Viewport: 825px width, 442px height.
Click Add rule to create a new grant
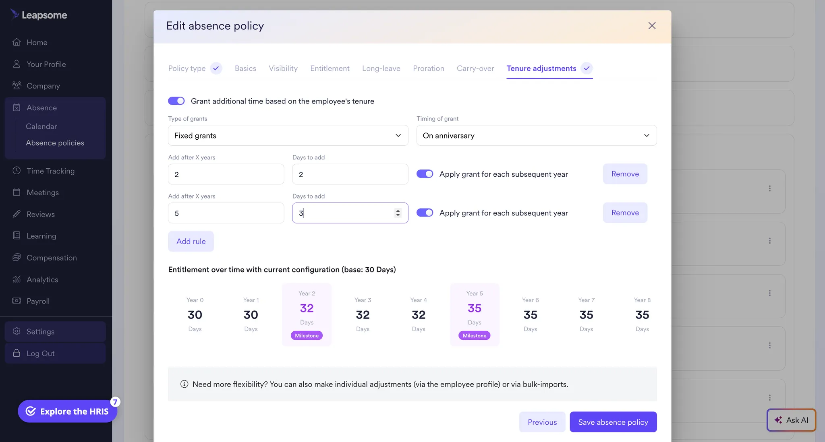[191, 241]
